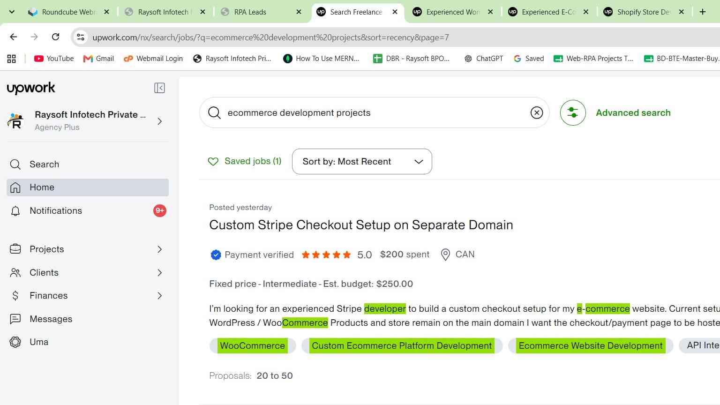Open Advanced search filter icon

(x=573, y=112)
